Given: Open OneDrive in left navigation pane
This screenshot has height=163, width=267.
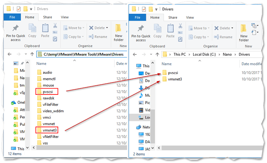Looking at the screenshot, I should (x=18, y=102).
